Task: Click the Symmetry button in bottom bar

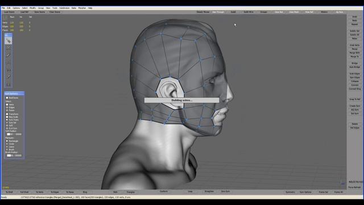Action: (x=290, y=192)
